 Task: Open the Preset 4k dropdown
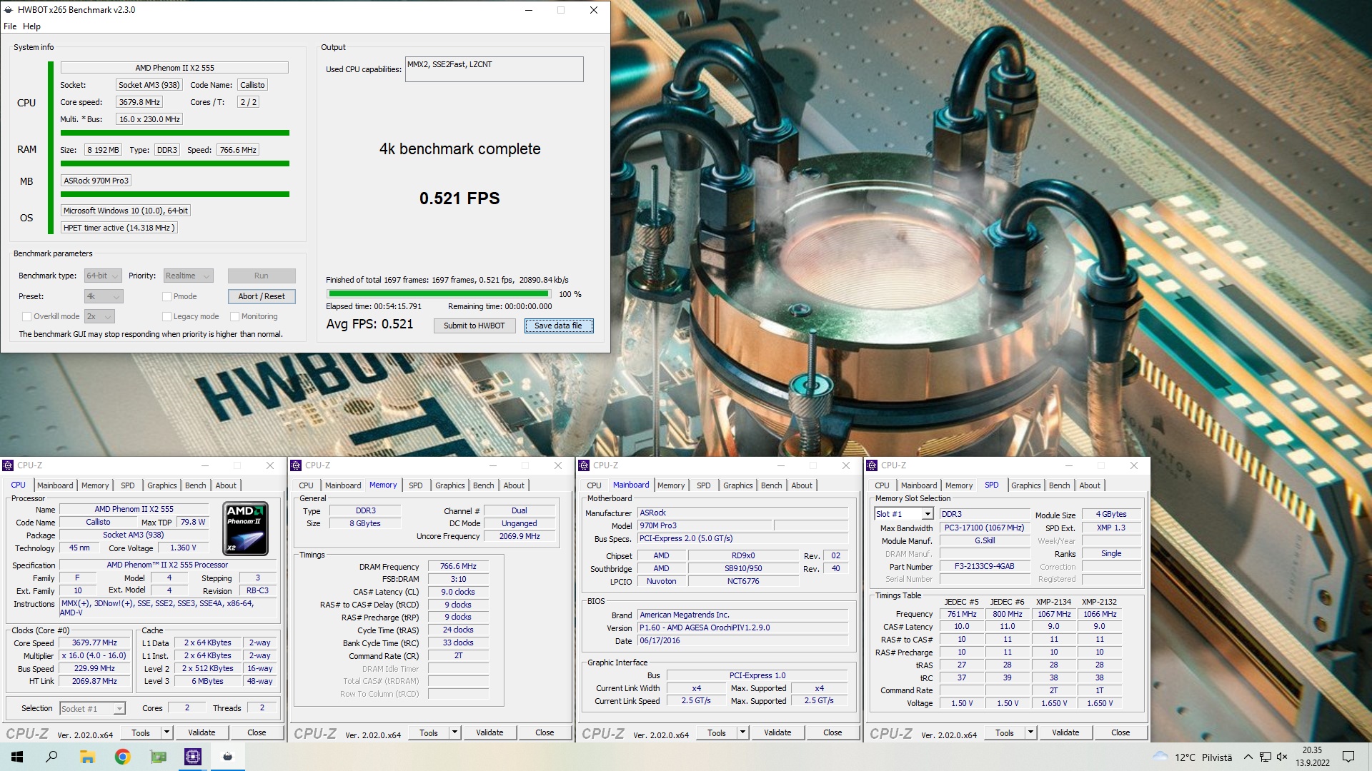[104, 297]
